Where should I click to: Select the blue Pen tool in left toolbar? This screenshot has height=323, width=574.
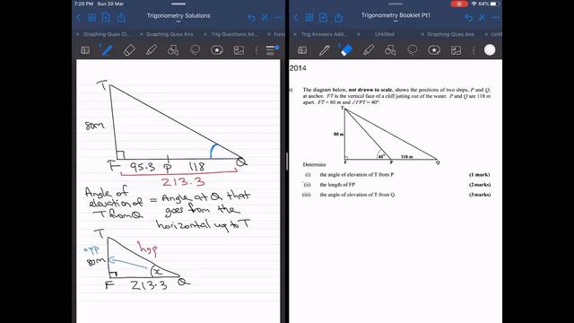107,50
